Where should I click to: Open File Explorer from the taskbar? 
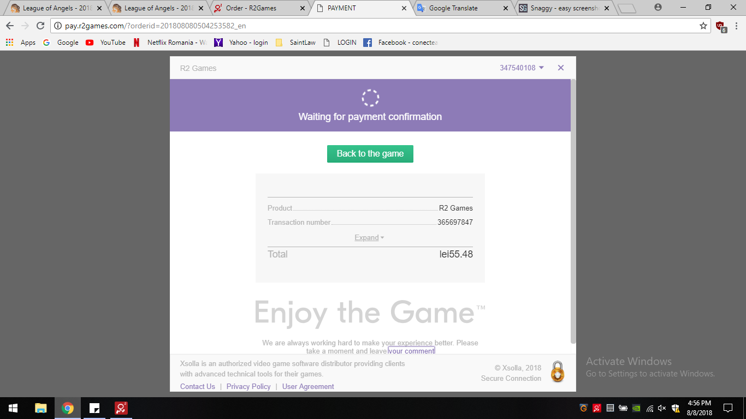tap(41, 408)
